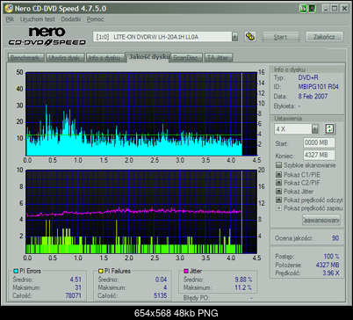The image size is (353, 320).
Task: Toggle the Pokaż C2/PIF checkbox
Action: coord(278,183)
